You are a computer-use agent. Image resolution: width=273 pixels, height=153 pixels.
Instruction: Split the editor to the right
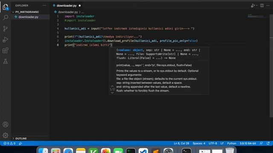click(x=262, y=6)
